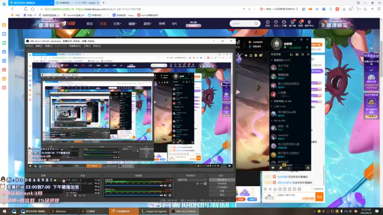This screenshot has height=215, width=383.
Task: Open Douyu 视频 dropdown in navigation
Action: click(x=133, y=23)
